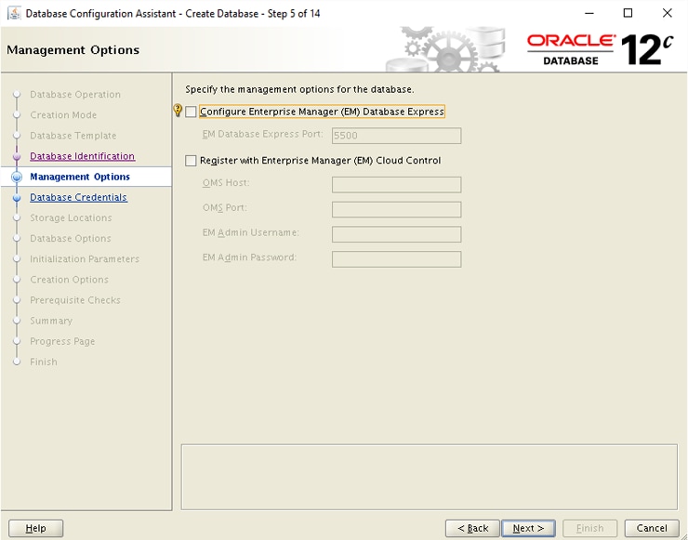Open Help for this page
The height and width of the screenshot is (540, 688).
click(x=36, y=528)
